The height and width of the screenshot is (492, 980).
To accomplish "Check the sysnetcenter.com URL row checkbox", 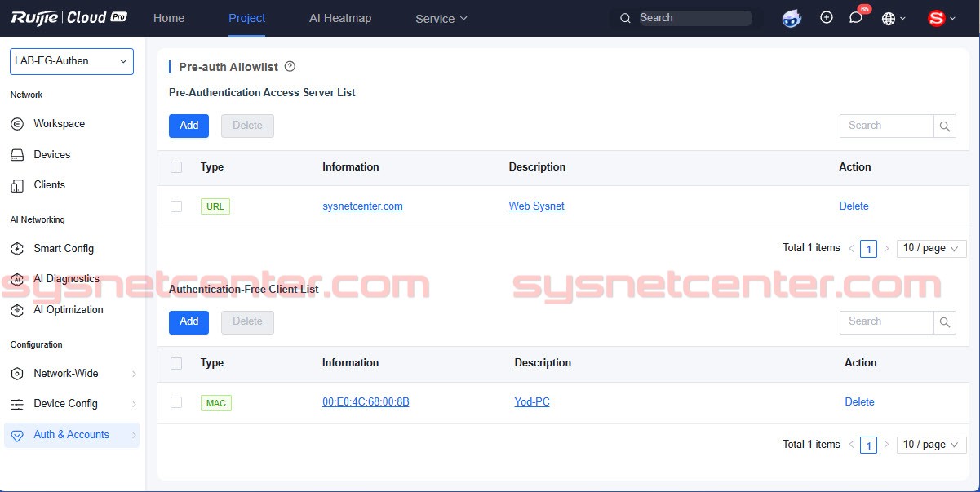I will pyautogui.click(x=176, y=206).
